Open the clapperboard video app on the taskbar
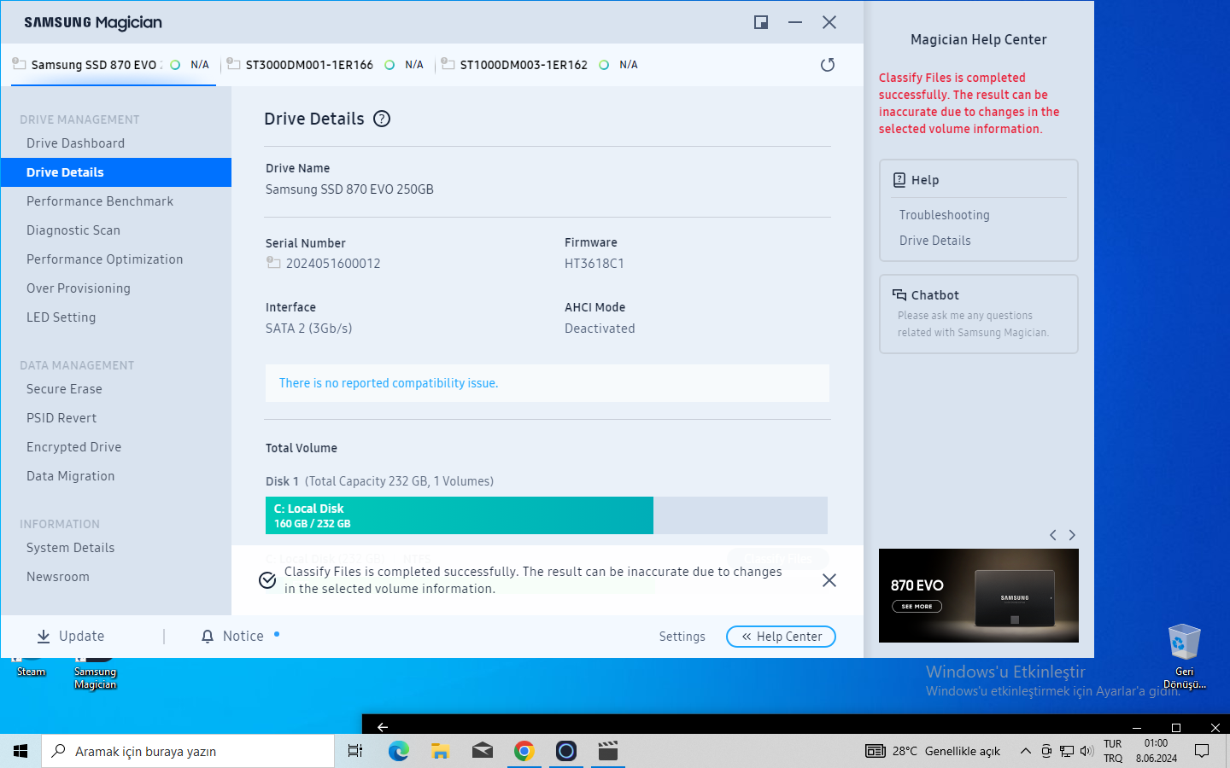 608,751
